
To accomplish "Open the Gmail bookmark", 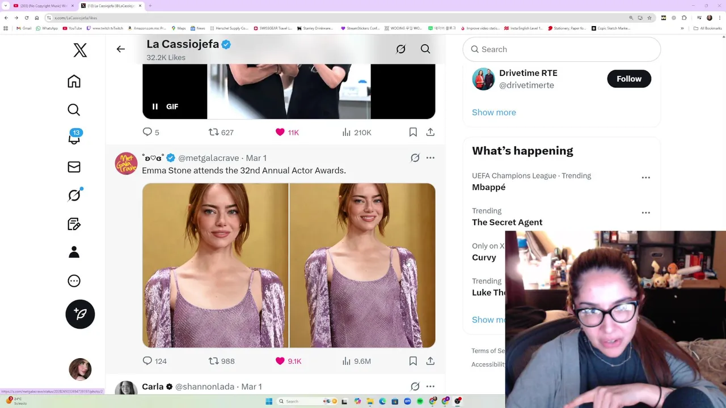I will pos(24,28).
